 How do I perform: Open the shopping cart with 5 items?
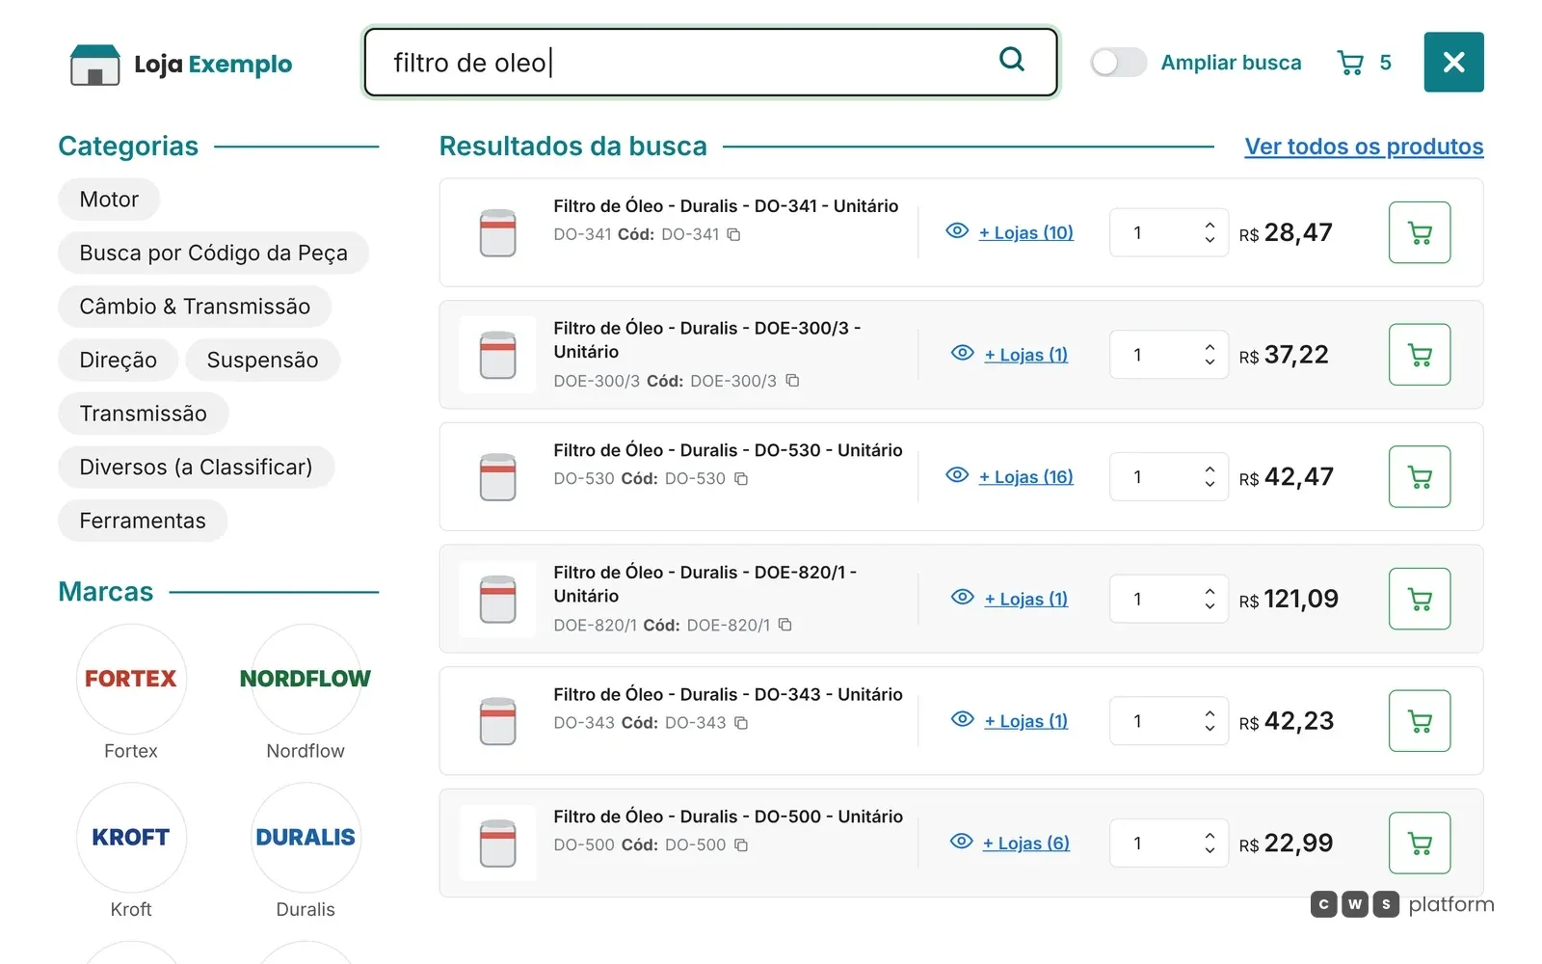1364,63
